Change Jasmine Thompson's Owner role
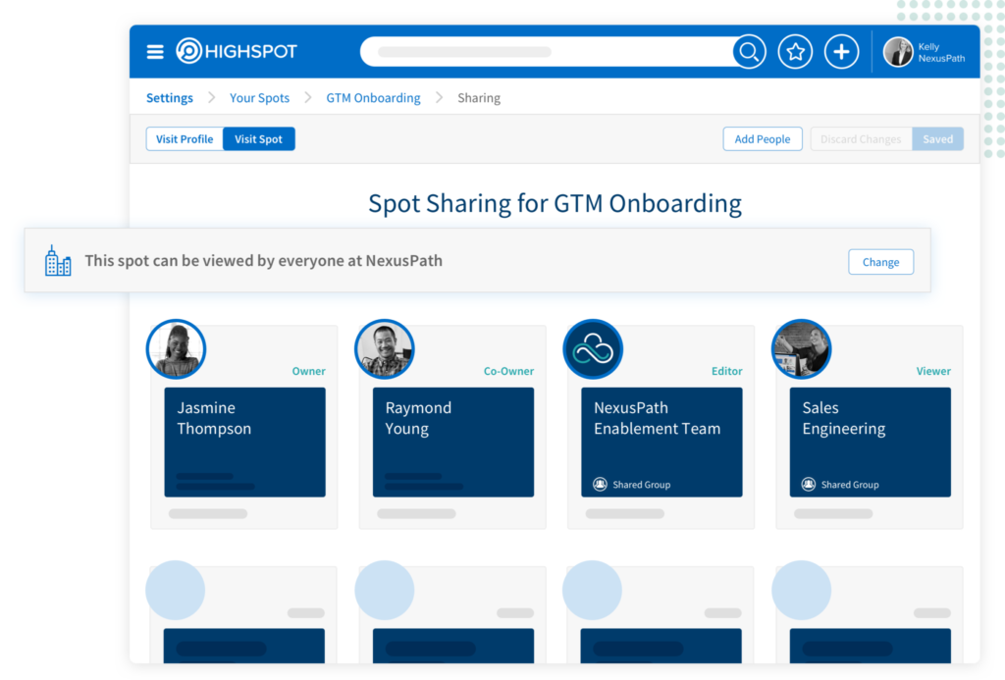The height and width of the screenshot is (680, 1005). 308,371
